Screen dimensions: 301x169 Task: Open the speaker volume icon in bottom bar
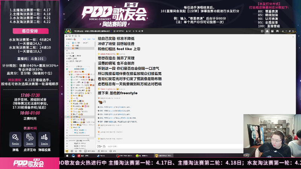click(72, 151)
